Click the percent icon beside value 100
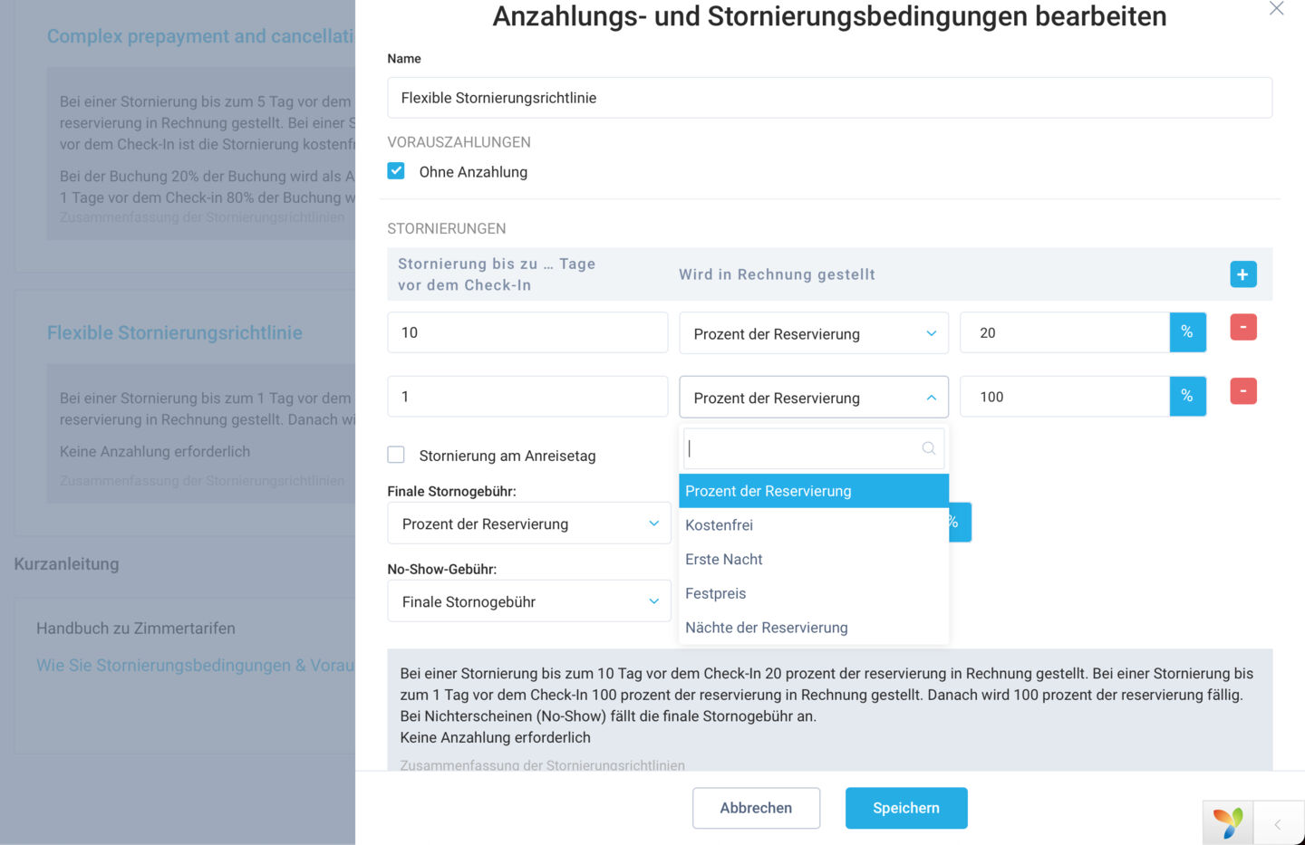 tap(1187, 397)
